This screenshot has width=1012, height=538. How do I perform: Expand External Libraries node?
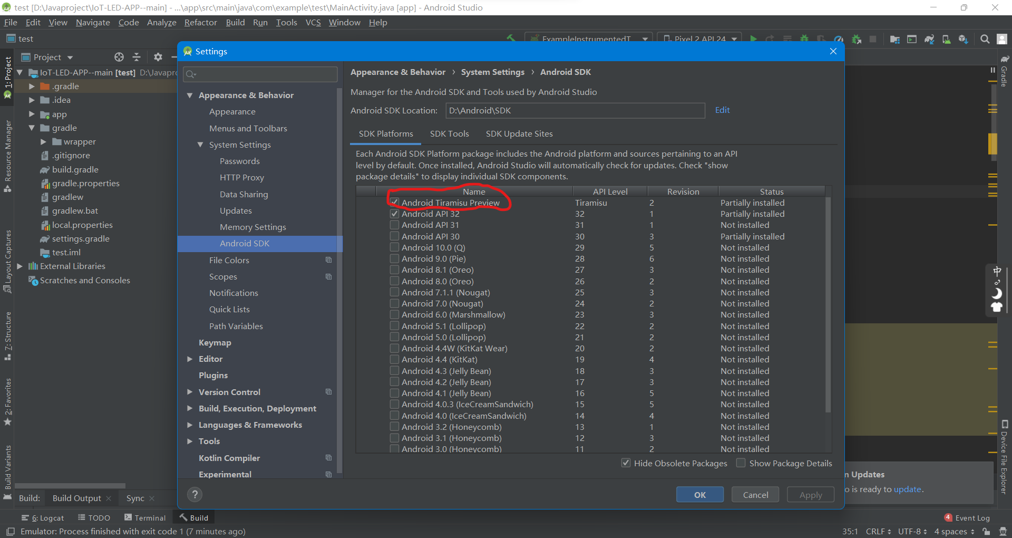(20, 266)
